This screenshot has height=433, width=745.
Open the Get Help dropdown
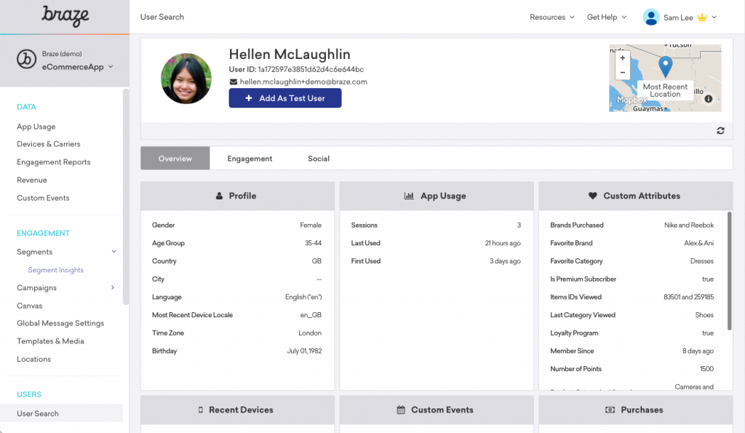607,17
